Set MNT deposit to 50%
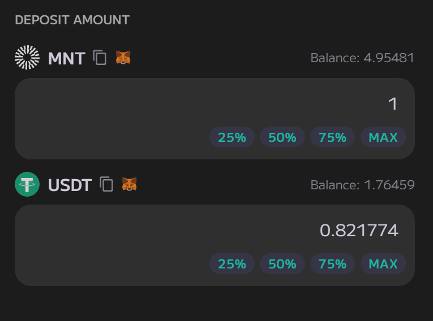 point(282,137)
